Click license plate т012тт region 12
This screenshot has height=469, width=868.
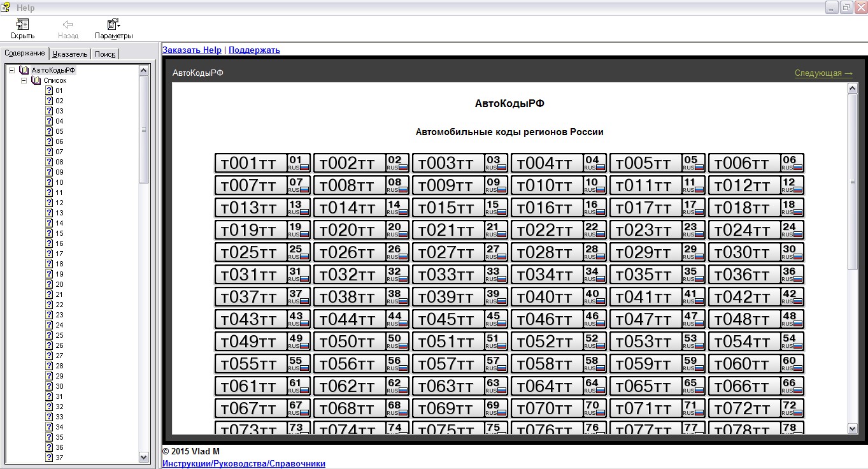point(756,185)
